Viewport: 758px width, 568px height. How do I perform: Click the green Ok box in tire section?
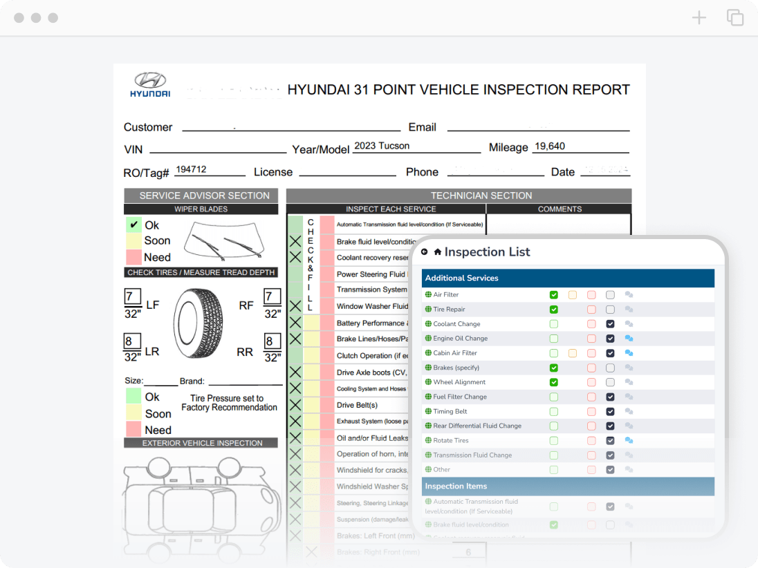click(x=133, y=396)
